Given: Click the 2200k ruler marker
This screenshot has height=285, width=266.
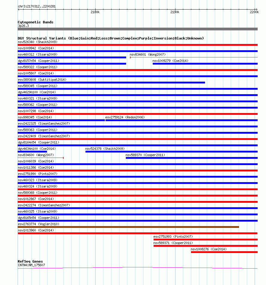Looking at the screenshot, I should tap(254, 12).
